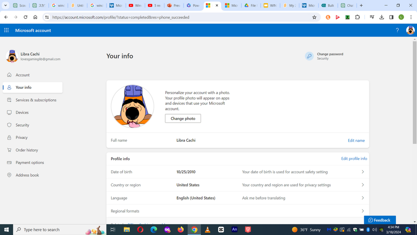
Task: Open account menu via header avatar
Action: pos(410,30)
